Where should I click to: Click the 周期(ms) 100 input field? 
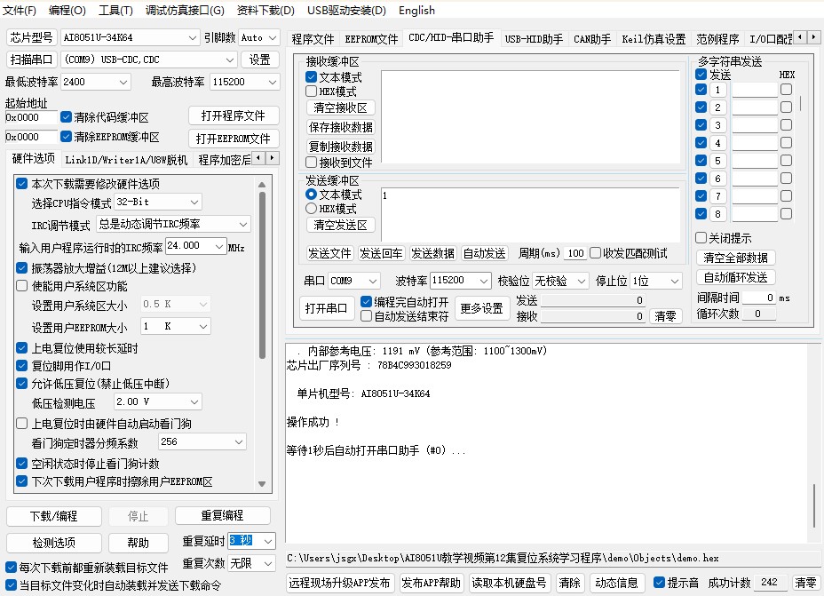[x=575, y=253]
